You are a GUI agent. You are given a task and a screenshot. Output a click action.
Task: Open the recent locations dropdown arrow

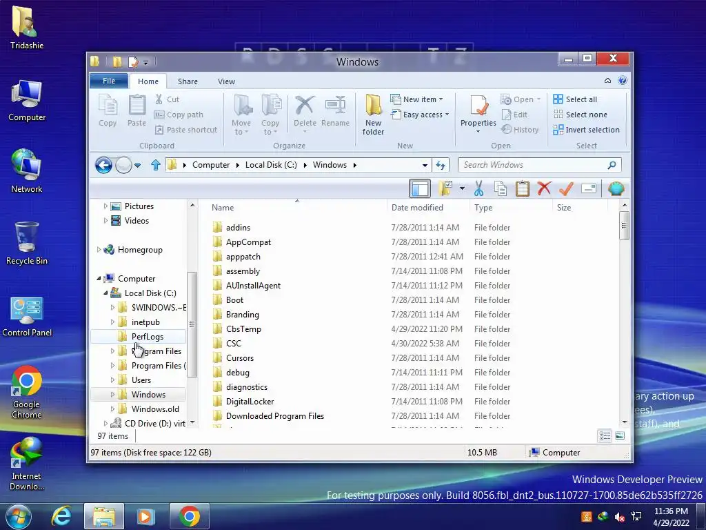click(x=137, y=166)
